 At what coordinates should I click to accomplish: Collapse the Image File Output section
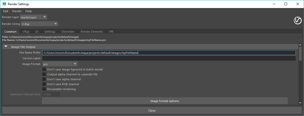pos(6,47)
